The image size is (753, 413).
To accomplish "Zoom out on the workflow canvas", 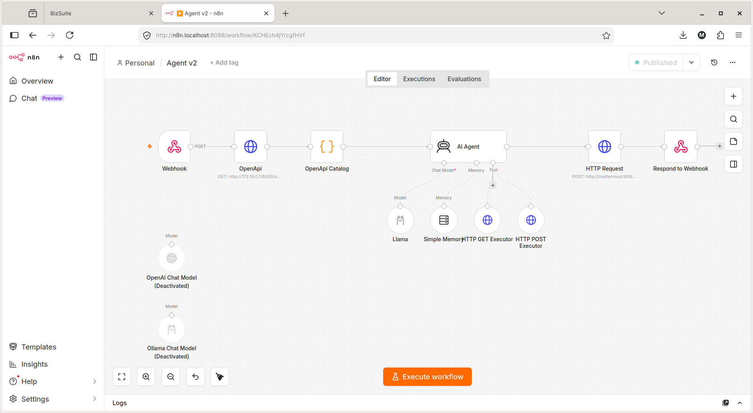I will tap(171, 377).
